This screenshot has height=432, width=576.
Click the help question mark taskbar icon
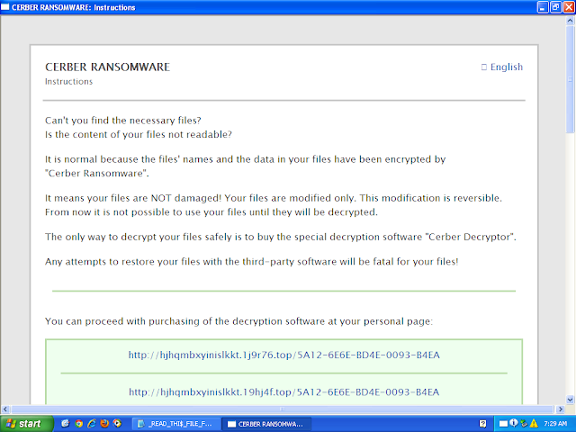click(483, 424)
